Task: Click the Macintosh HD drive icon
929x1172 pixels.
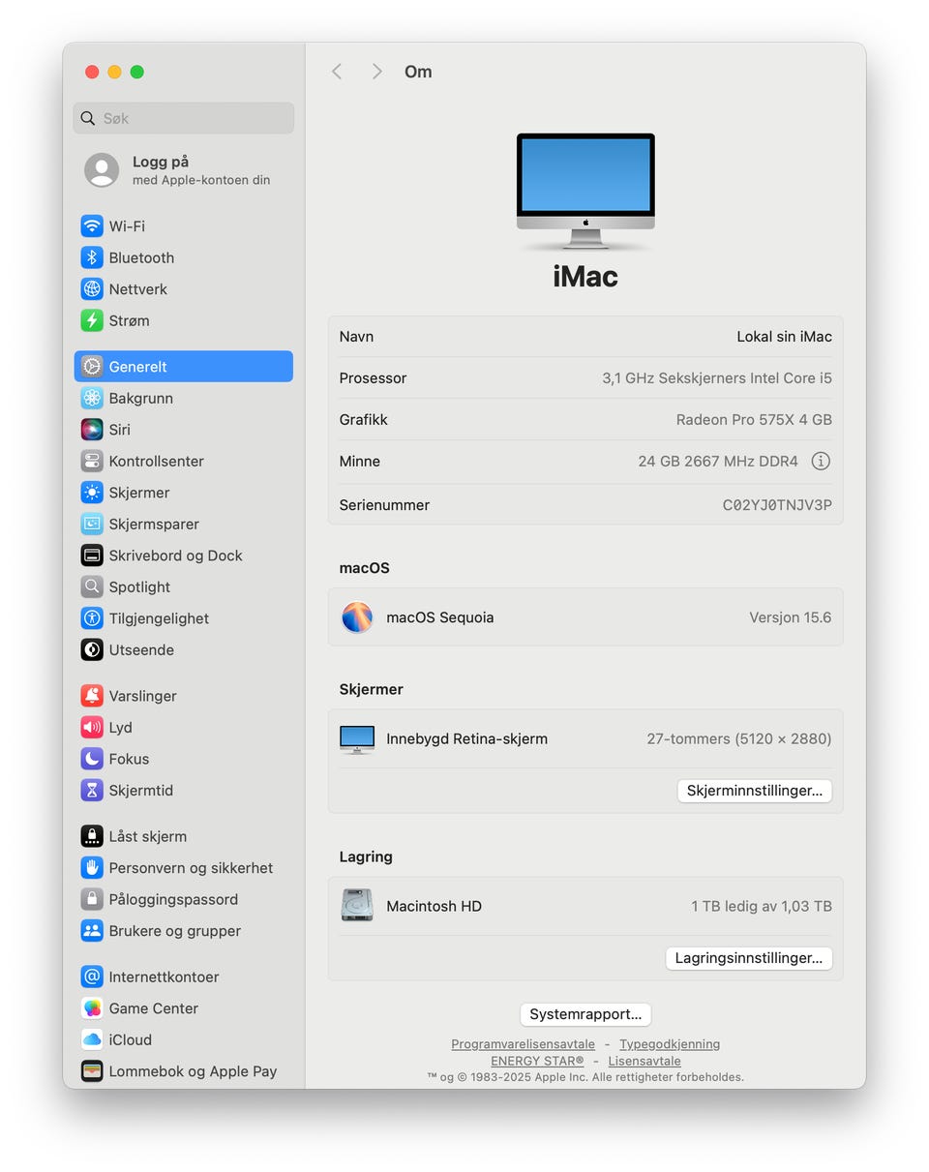Action: point(357,906)
